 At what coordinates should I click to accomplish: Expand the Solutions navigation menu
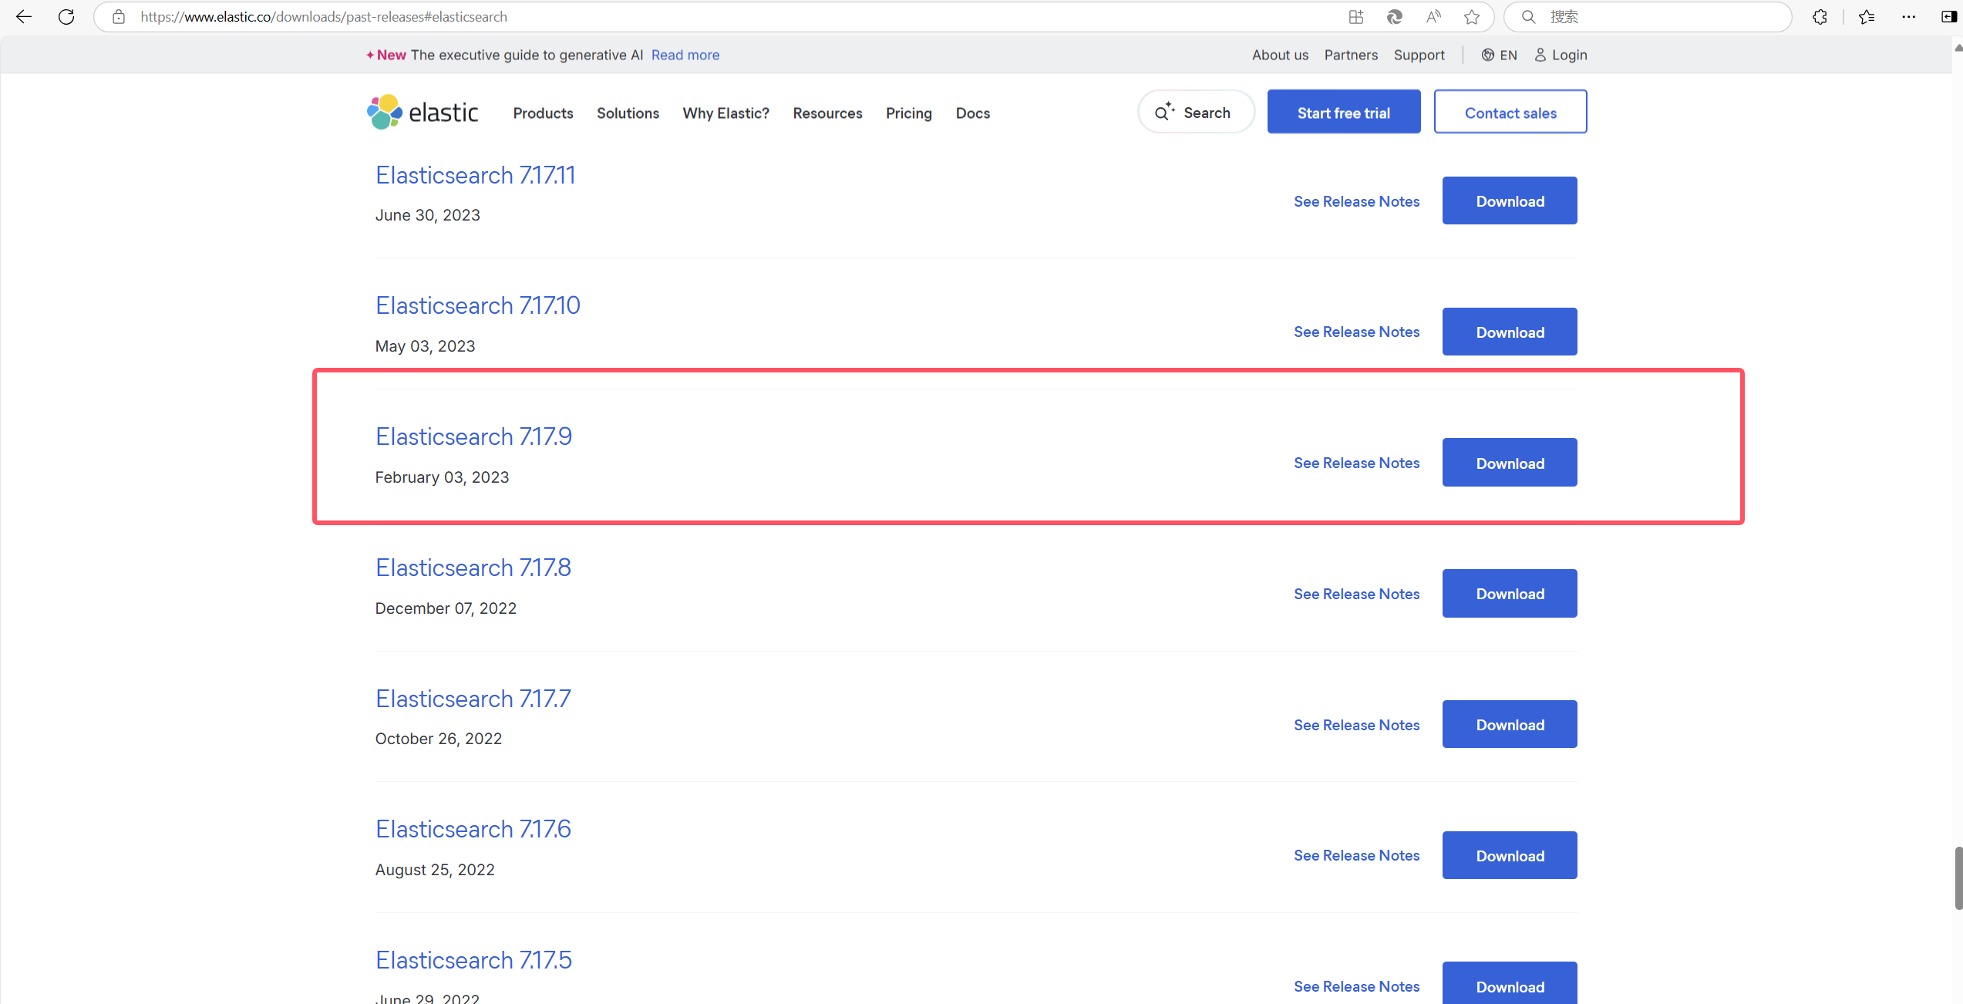pyautogui.click(x=628, y=113)
